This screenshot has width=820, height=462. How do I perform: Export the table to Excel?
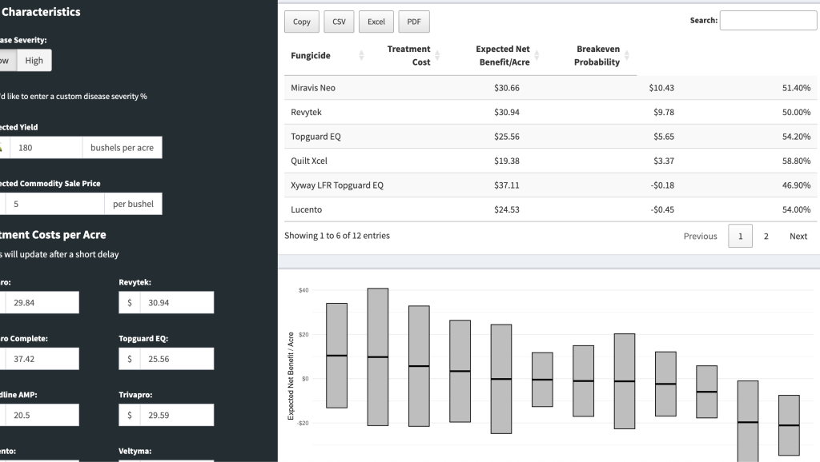tap(376, 22)
